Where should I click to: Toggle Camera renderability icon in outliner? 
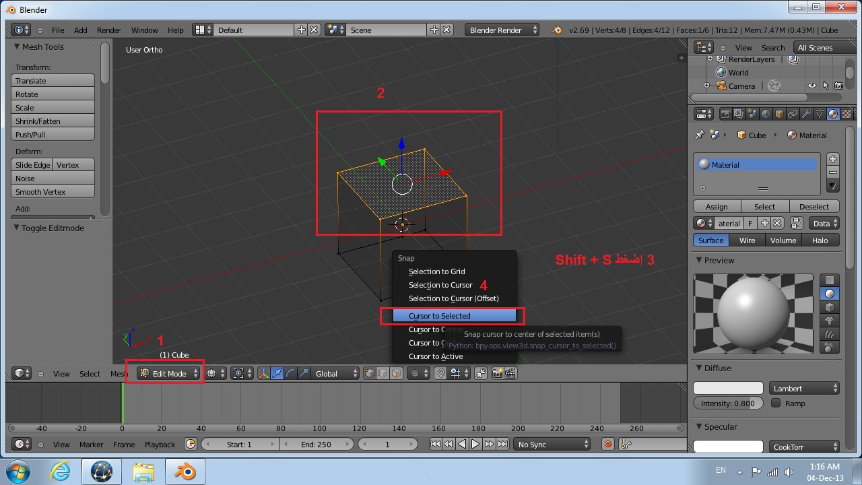pos(838,86)
